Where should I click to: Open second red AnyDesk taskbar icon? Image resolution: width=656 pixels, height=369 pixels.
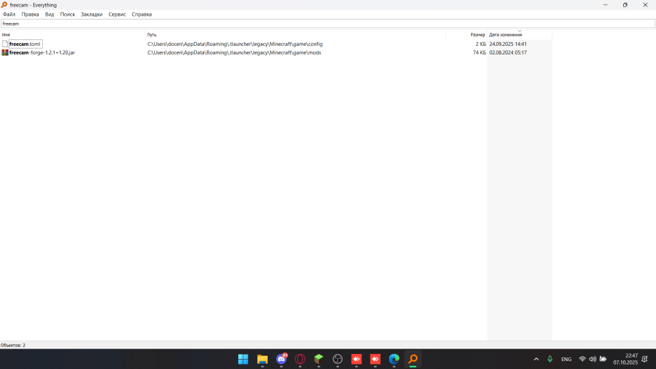coord(375,359)
